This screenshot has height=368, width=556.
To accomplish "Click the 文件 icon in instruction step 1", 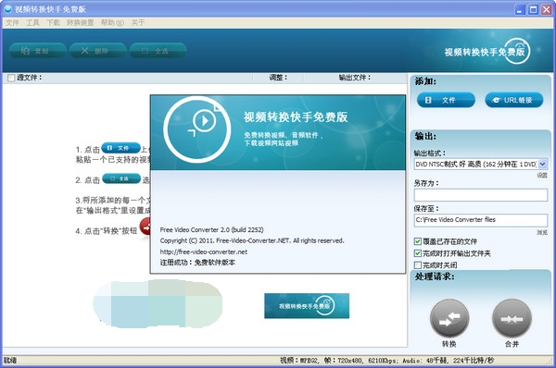I will point(120,148).
